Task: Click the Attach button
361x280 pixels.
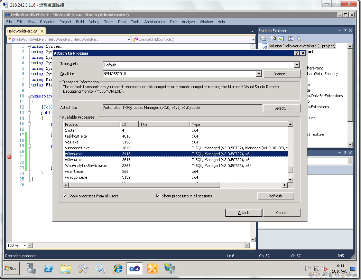Action: [243, 213]
